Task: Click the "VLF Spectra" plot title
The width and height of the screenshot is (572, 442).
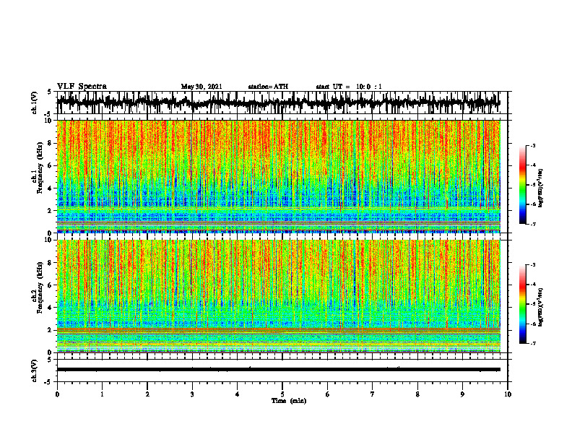Action: point(82,87)
